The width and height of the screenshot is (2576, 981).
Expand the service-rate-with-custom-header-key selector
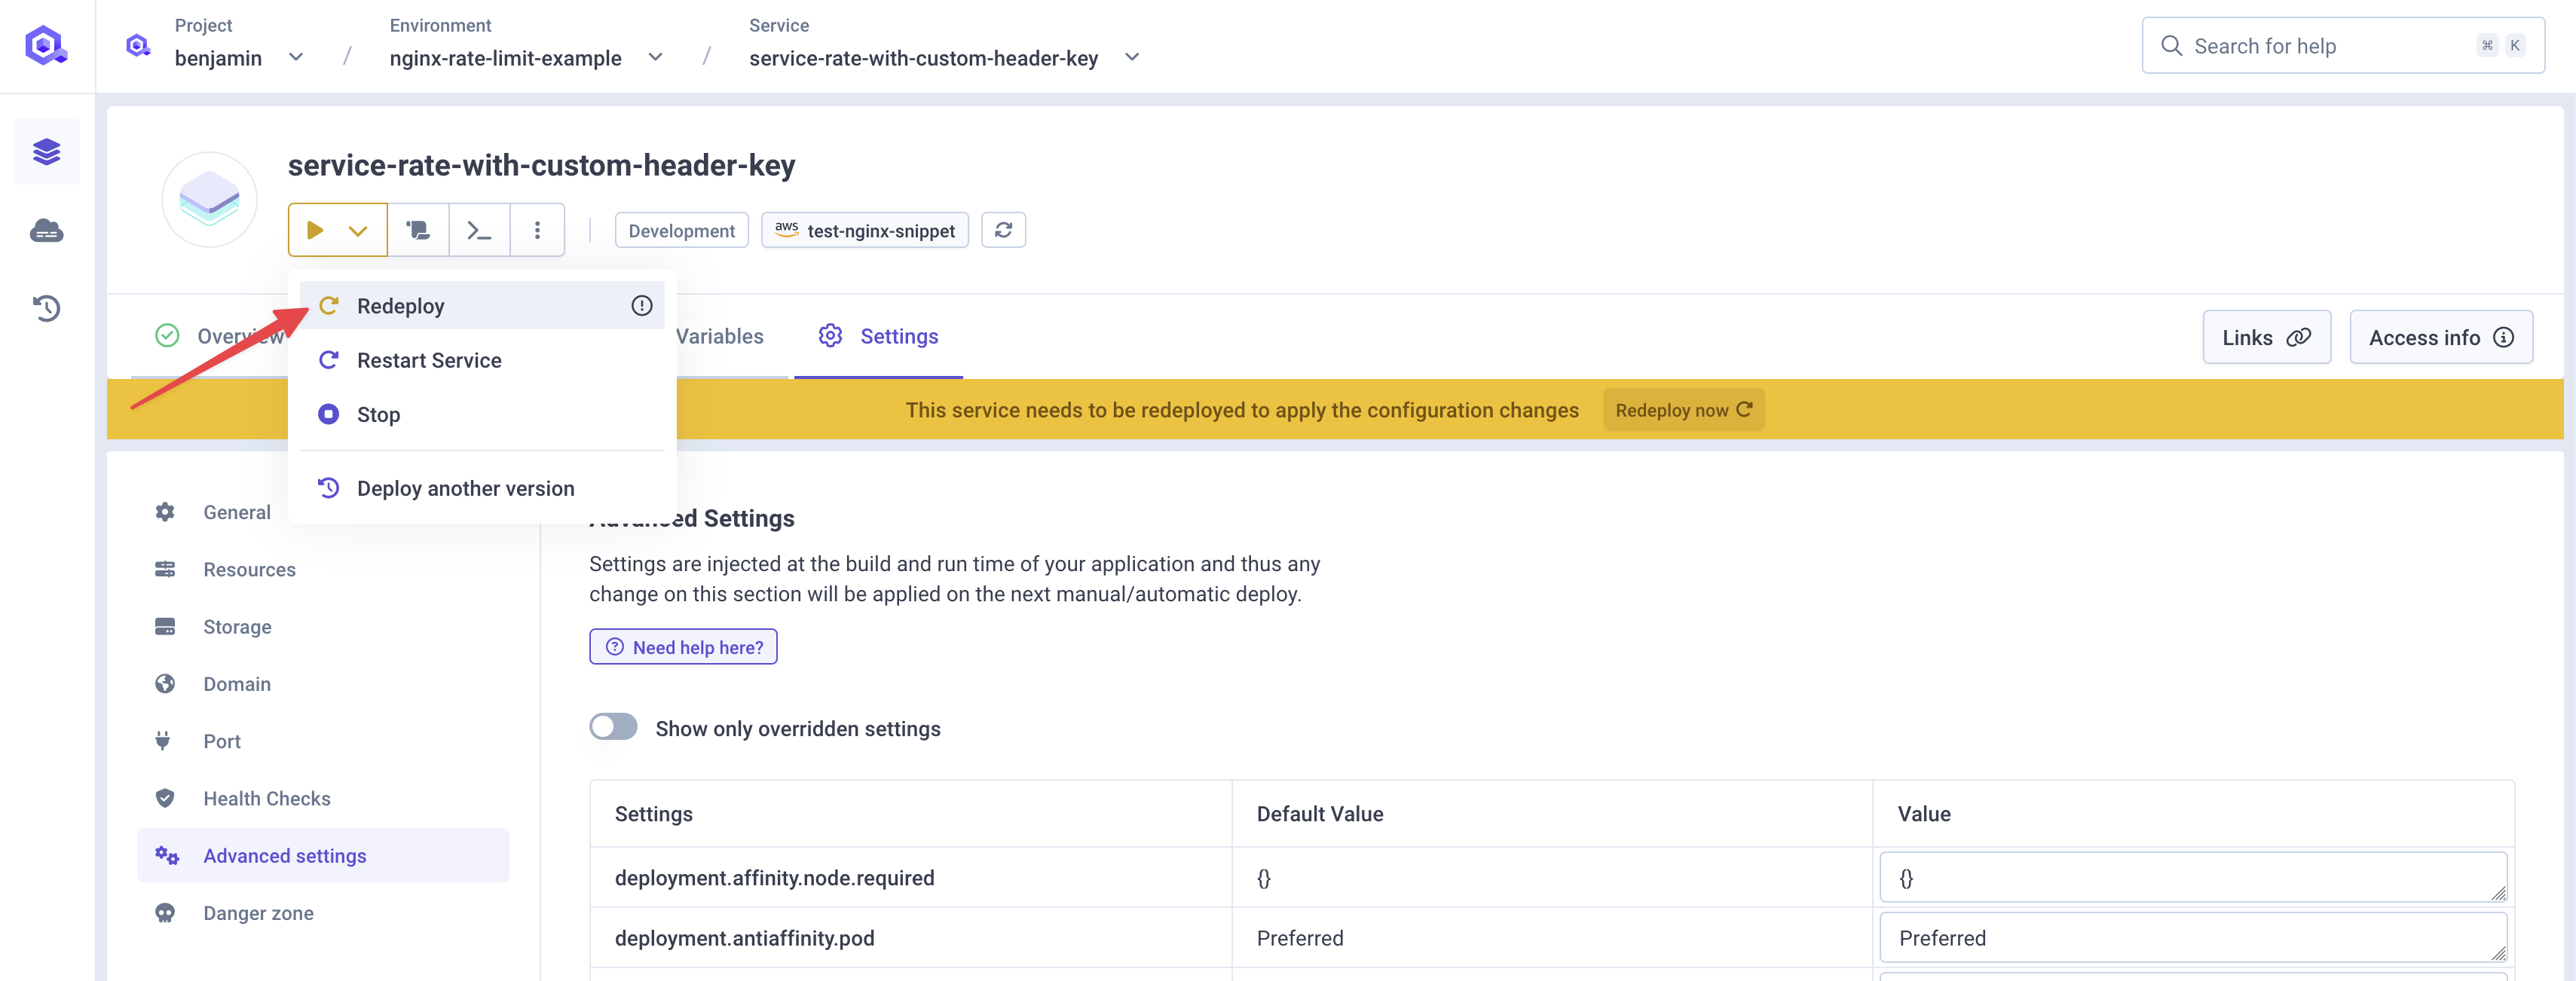coord(1131,57)
